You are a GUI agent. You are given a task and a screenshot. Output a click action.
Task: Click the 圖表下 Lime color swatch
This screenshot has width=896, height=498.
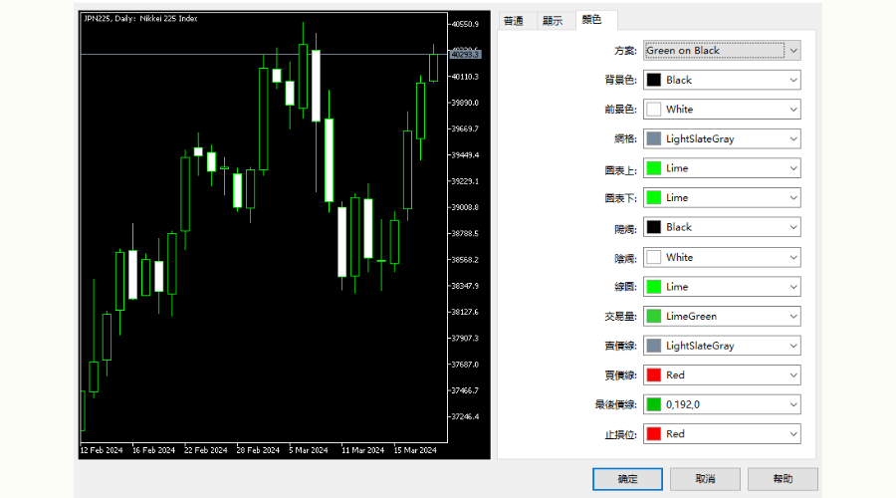654,198
